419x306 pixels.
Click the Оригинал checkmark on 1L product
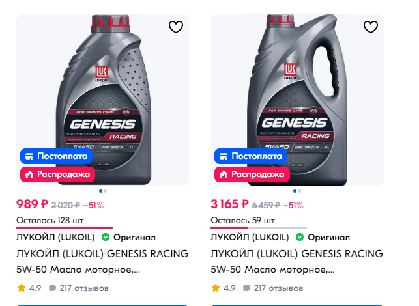point(106,238)
